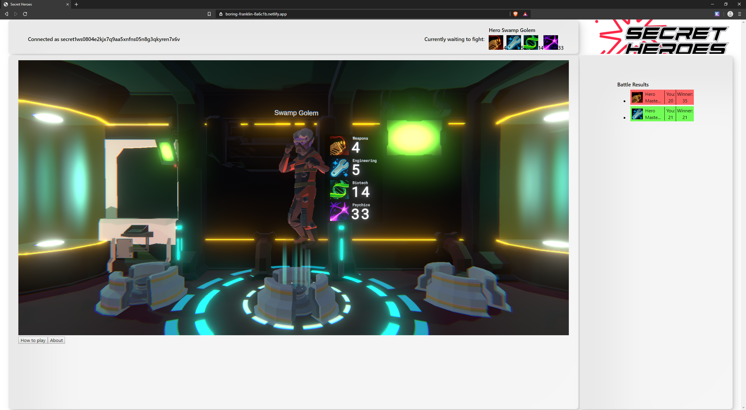The image size is (746, 410).
Task: Click the Brave Rewards triangle icon
Action: (525, 14)
